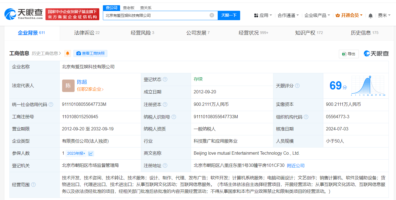Click help icon next to 组织机构代码
The height and width of the screenshot is (200, 396).
pos(306,117)
